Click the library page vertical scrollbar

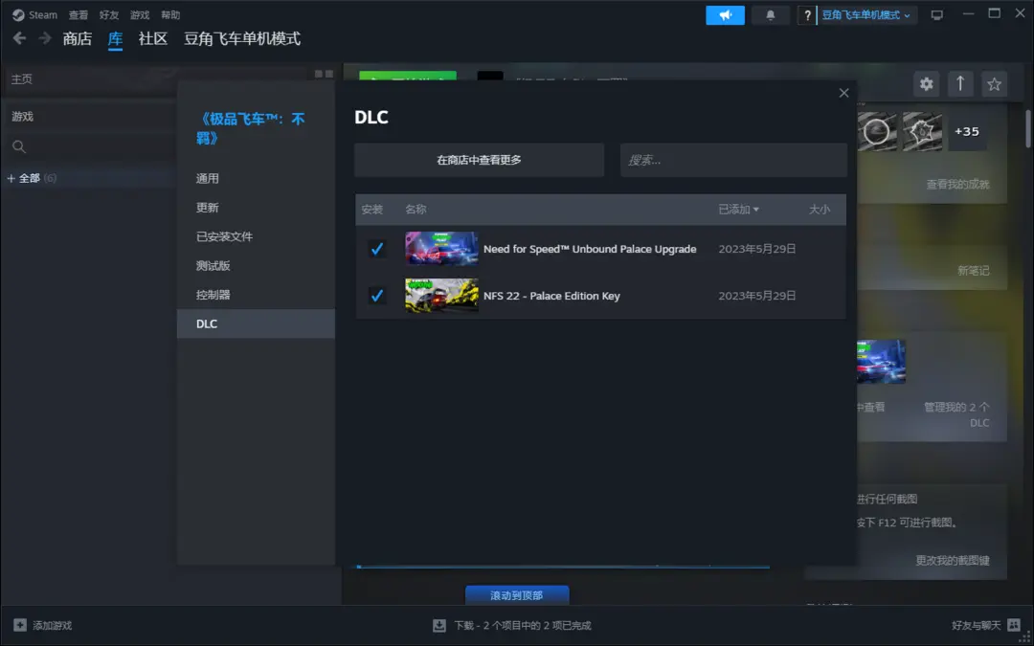(1027, 128)
